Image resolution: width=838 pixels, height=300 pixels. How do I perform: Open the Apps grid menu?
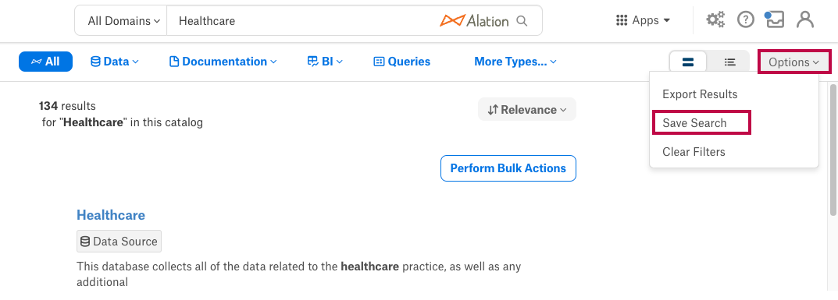pos(643,21)
